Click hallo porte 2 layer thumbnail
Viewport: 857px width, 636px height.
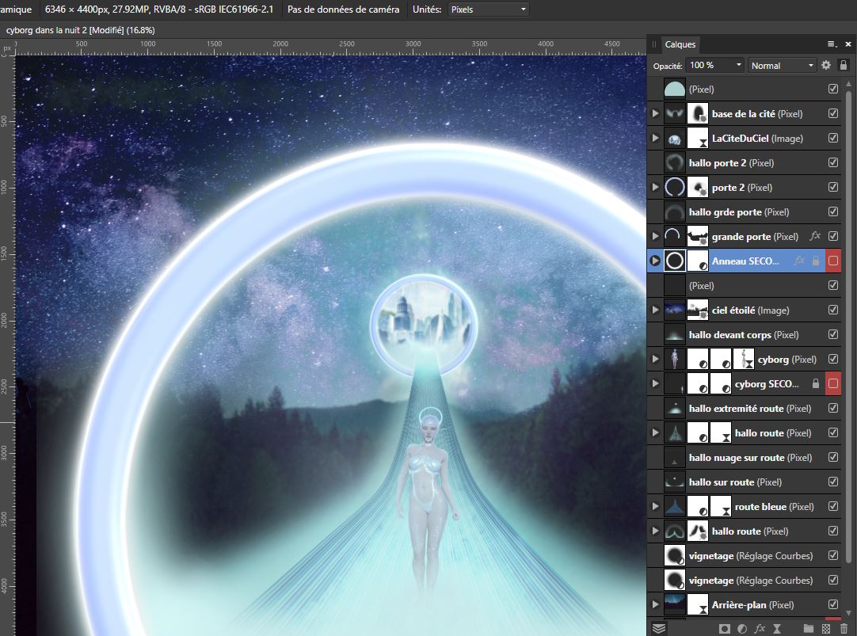[675, 163]
